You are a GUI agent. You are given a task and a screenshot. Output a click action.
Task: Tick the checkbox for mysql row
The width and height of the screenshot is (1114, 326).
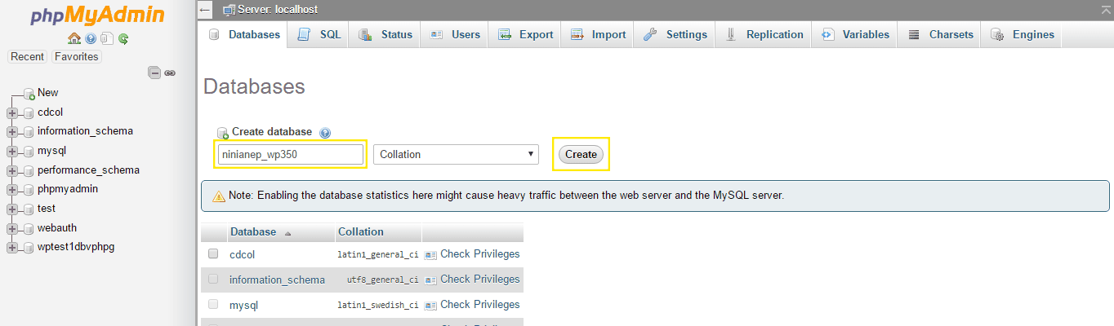[x=213, y=304]
